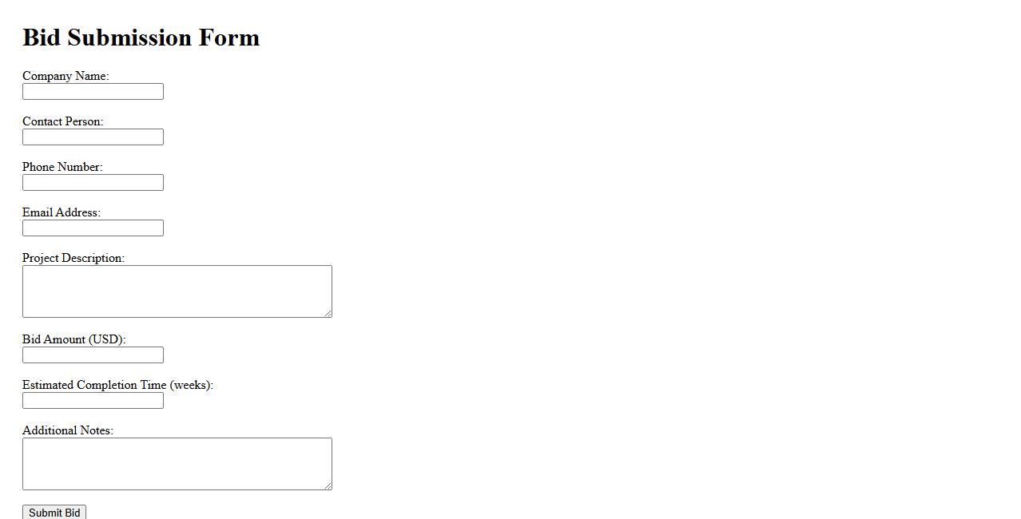Click the Bid Amount (USD) field
The height and width of the screenshot is (519, 1021).
coord(93,355)
